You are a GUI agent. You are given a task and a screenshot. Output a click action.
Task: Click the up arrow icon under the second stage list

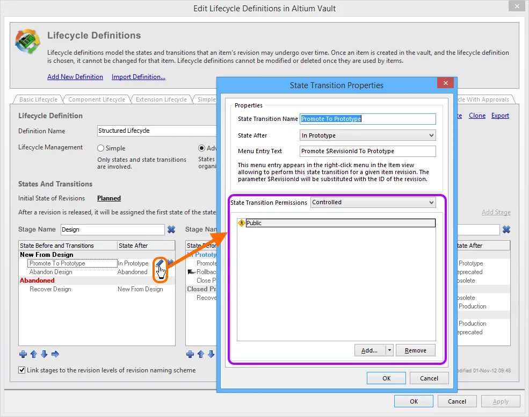pos(201,354)
